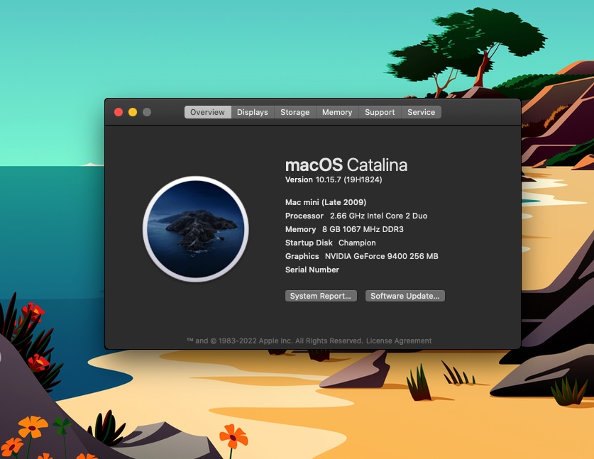Click the disabled gray zoom button
This screenshot has width=594, height=459.
(x=147, y=112)
